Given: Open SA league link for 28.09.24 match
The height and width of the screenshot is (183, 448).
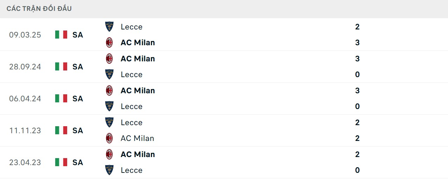Looking at the screenshot, I should [78, 67].
